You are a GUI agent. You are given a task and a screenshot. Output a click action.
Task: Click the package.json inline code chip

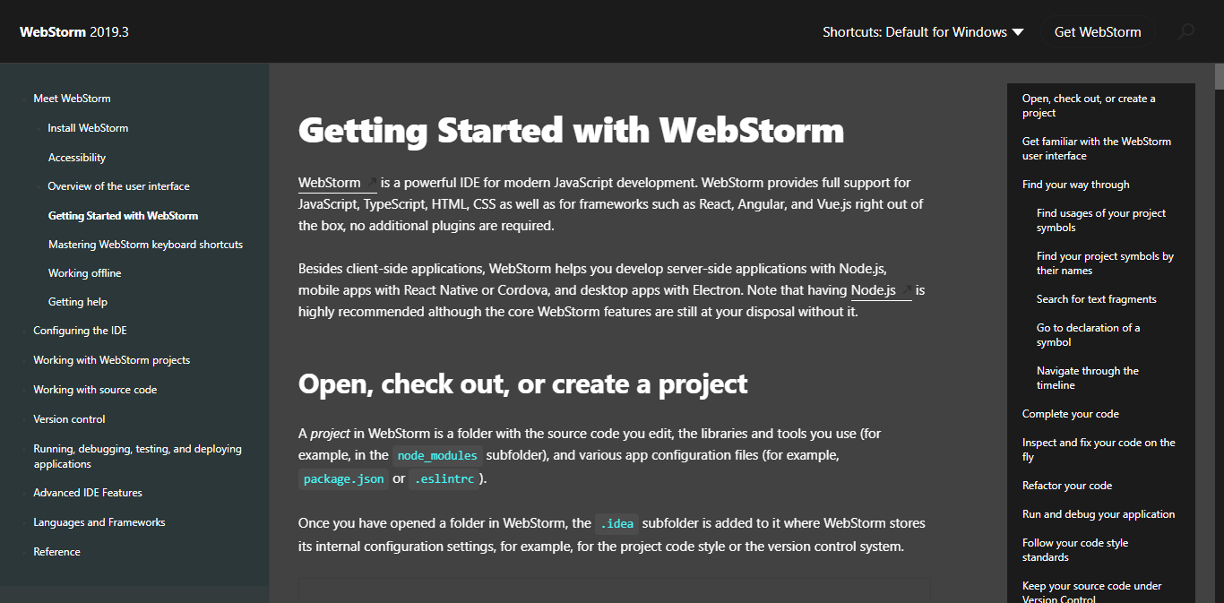[343, 478]
